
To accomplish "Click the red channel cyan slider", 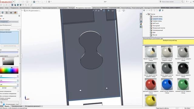I will [9, 78].
